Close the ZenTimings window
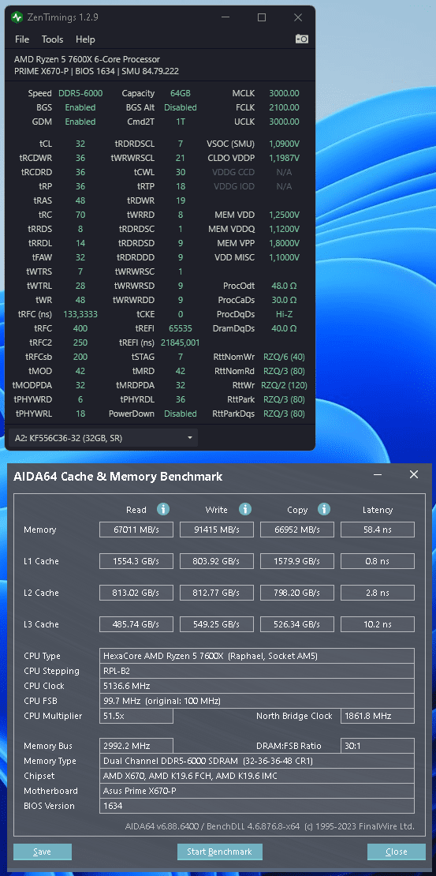436x876 pixels. coord(298,17)
